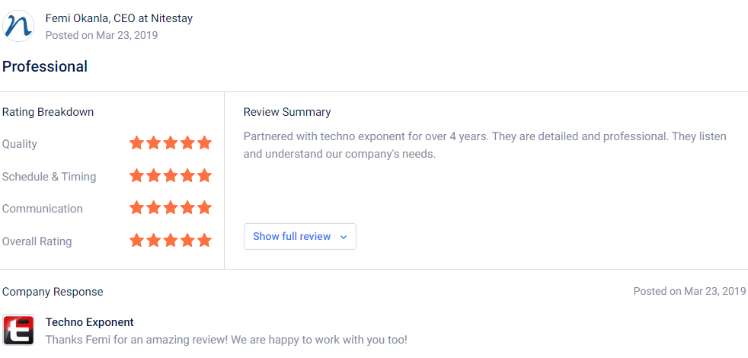Click the Professional review title
This screenshot has height=358, width=748.
click(45, 66)
